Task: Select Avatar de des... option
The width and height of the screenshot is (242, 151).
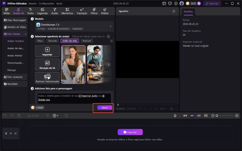Action: tap(16, 48)
